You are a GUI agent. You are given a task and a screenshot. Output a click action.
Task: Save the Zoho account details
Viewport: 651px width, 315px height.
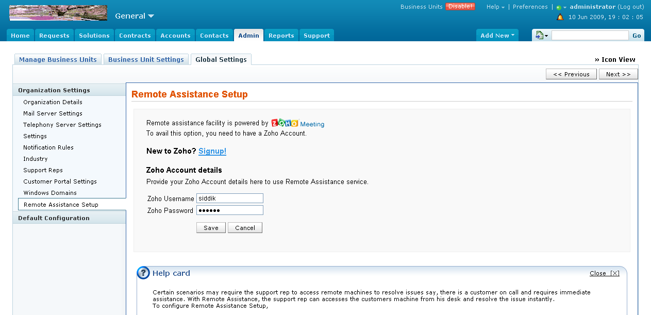(x=211, y=228)
